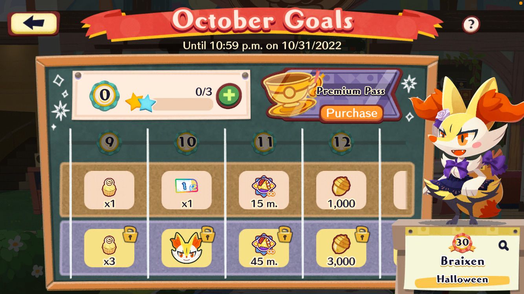The image size is (524, 294).
Task: Select the level 10 milestone marker
Action: 187,142
